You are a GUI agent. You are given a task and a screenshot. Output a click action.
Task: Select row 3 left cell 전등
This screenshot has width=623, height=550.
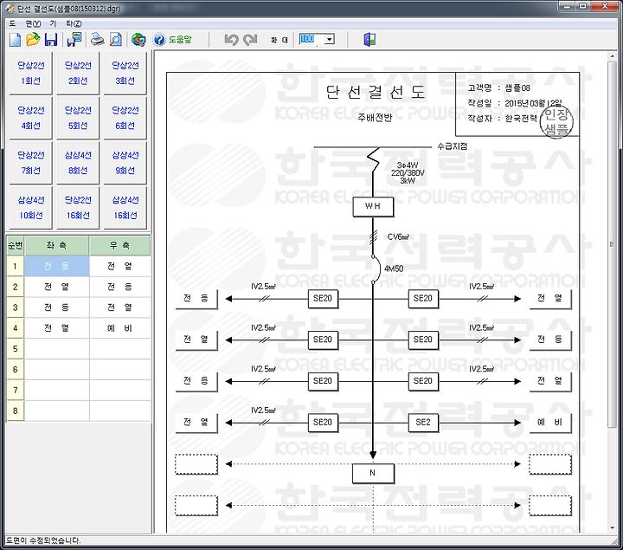coord(57,307)
